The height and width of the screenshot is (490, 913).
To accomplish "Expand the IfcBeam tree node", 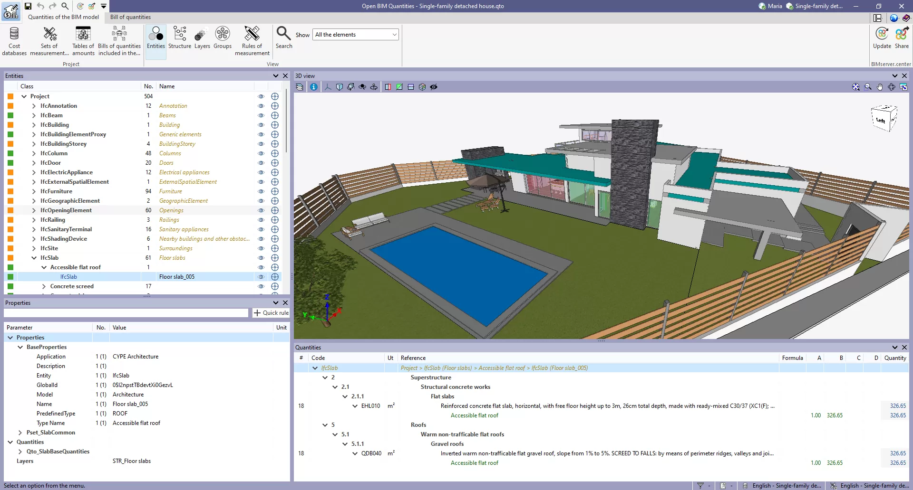I will pyautogui.click(x=34, y=115).
